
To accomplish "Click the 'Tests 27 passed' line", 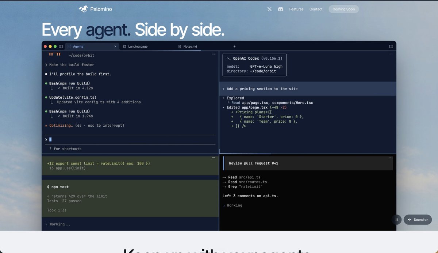I will [x=64, y=201].
